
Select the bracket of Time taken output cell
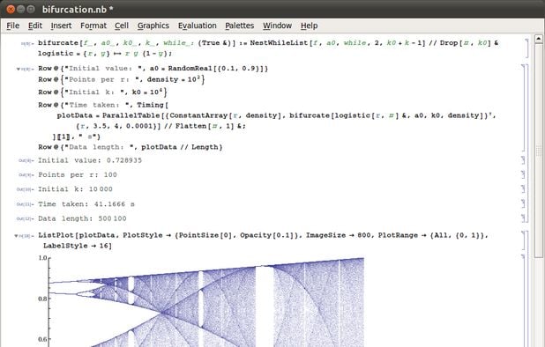(523, 203)
